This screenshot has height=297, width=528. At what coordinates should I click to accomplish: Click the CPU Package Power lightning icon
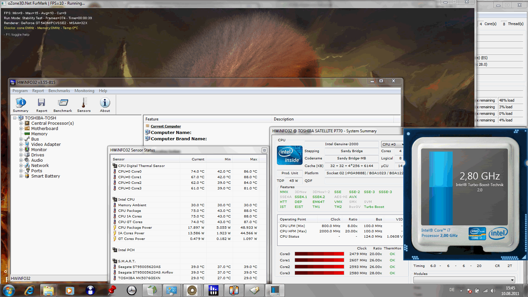pos(115,227)
